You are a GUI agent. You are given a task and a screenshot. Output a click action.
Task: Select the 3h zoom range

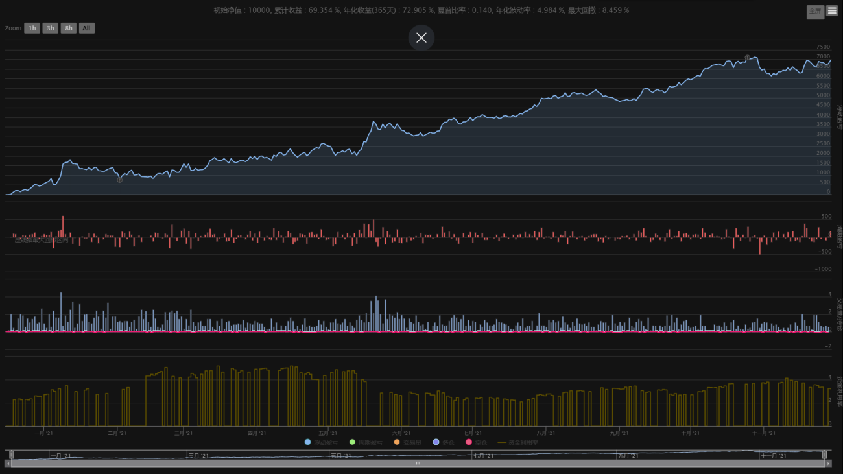pyautogui.click(x=50, y=28)
